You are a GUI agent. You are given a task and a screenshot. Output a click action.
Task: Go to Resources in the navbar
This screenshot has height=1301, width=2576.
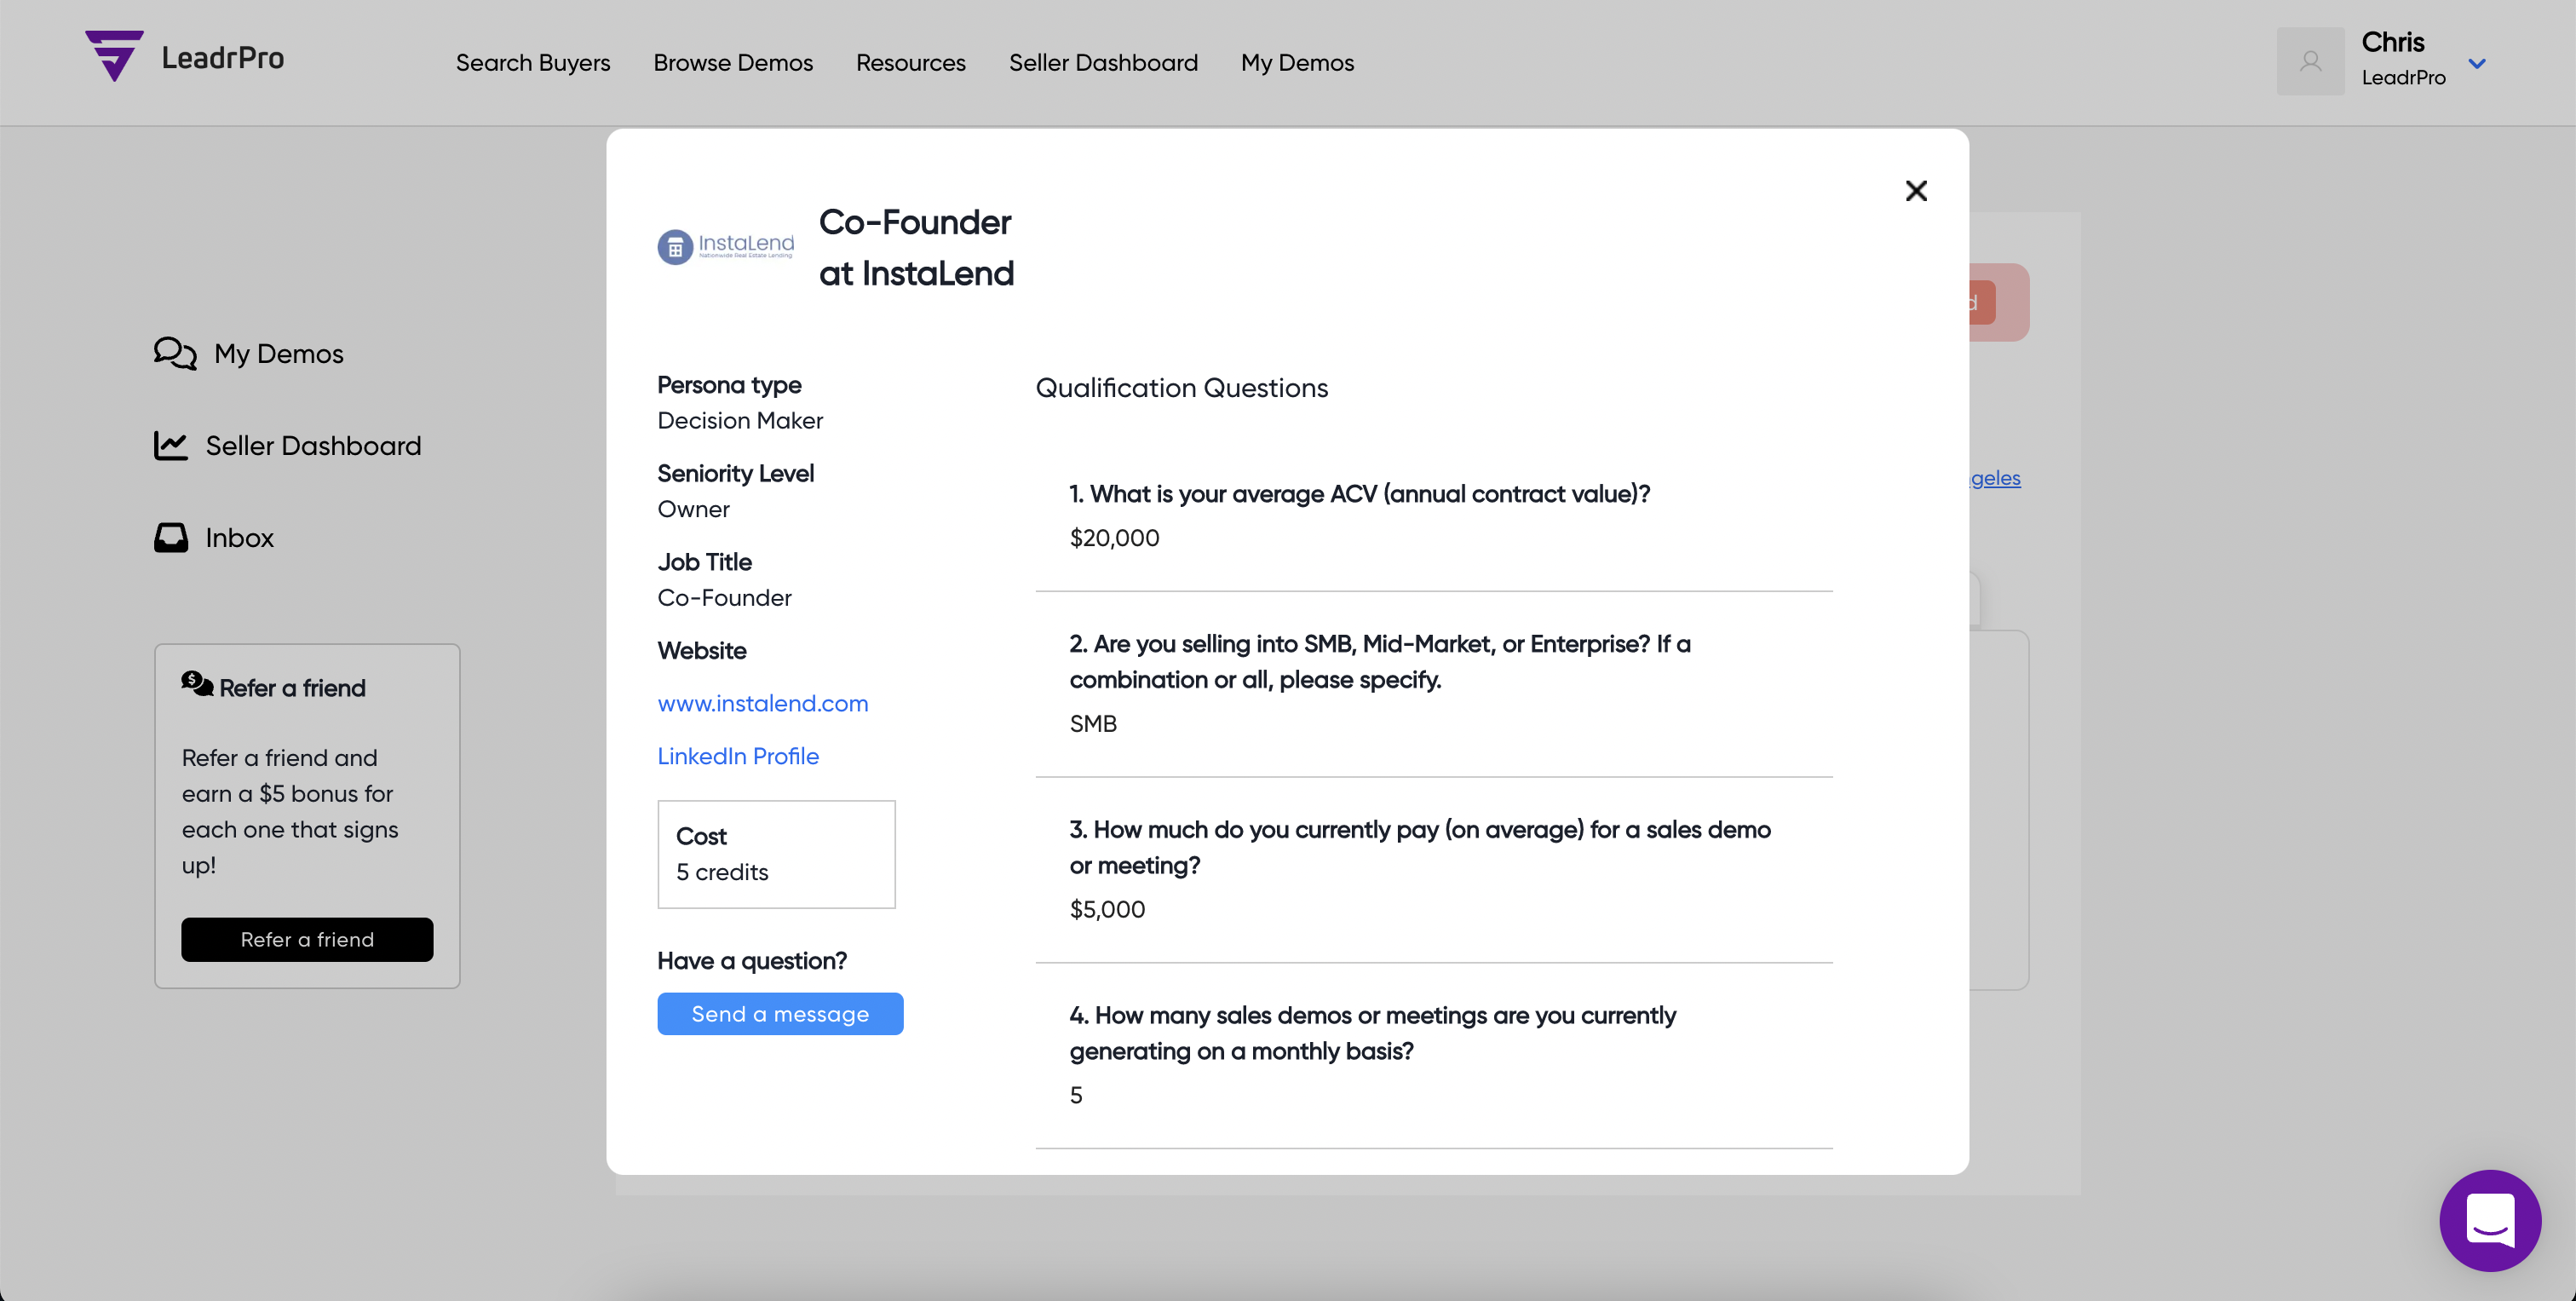point(910,63)
